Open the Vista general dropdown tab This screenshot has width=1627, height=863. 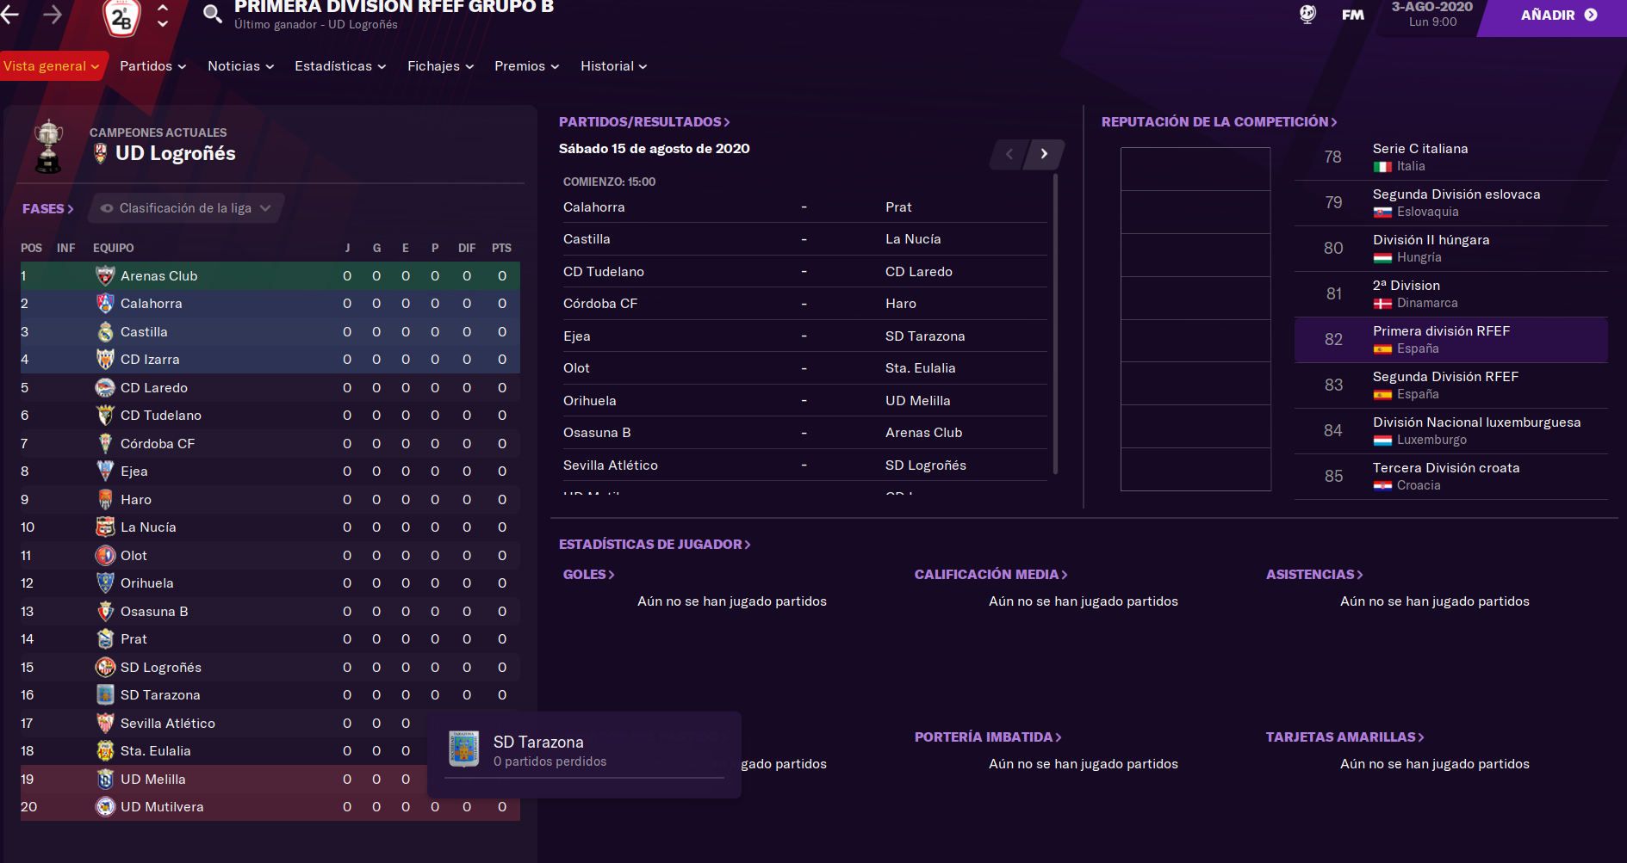[x=52, y=66]
